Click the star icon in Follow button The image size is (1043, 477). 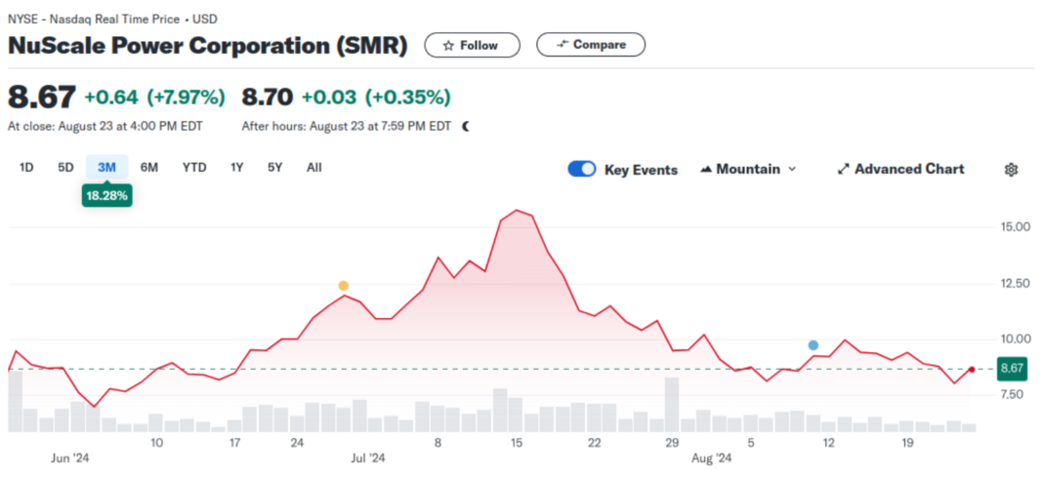(x=447, y=45)
